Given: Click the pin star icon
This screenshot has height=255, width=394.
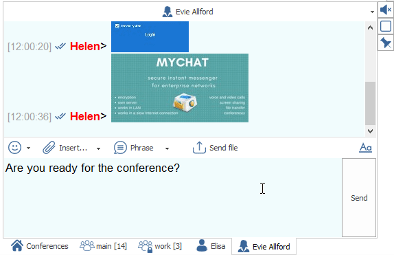Looking at the screenshot, I should coord(386,43).
